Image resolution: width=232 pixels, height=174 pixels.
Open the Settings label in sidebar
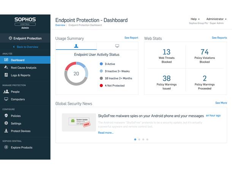pos(16,123)
